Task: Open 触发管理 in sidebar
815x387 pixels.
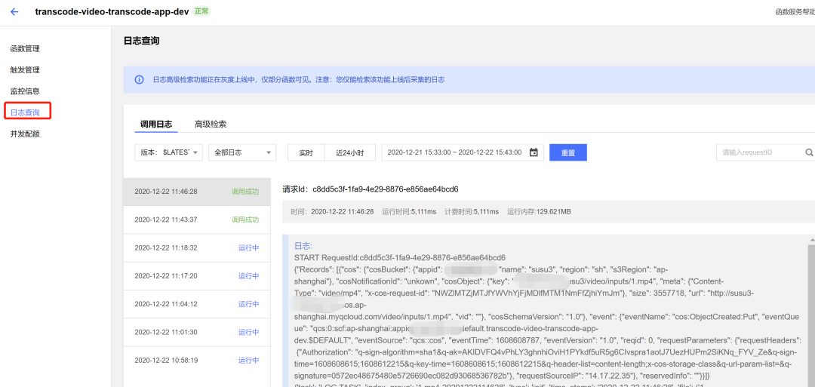Action: 25,70
